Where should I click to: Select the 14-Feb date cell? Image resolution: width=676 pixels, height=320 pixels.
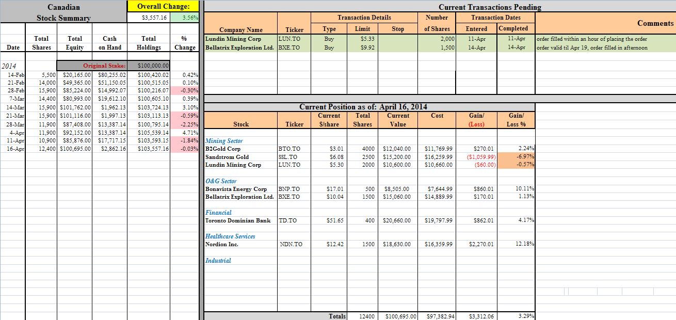[12, 74]
